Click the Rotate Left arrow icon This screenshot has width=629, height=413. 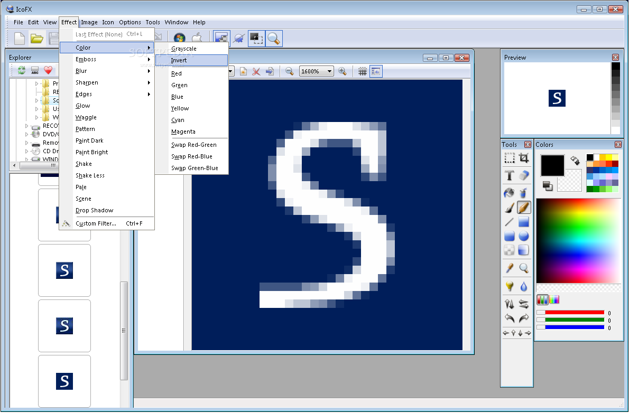510,318
